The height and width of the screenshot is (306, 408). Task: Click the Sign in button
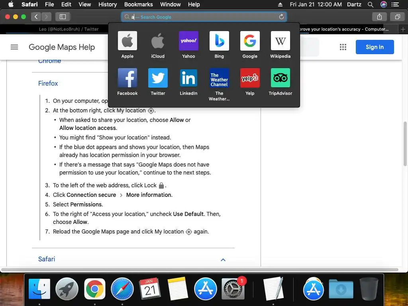(375, 47)
